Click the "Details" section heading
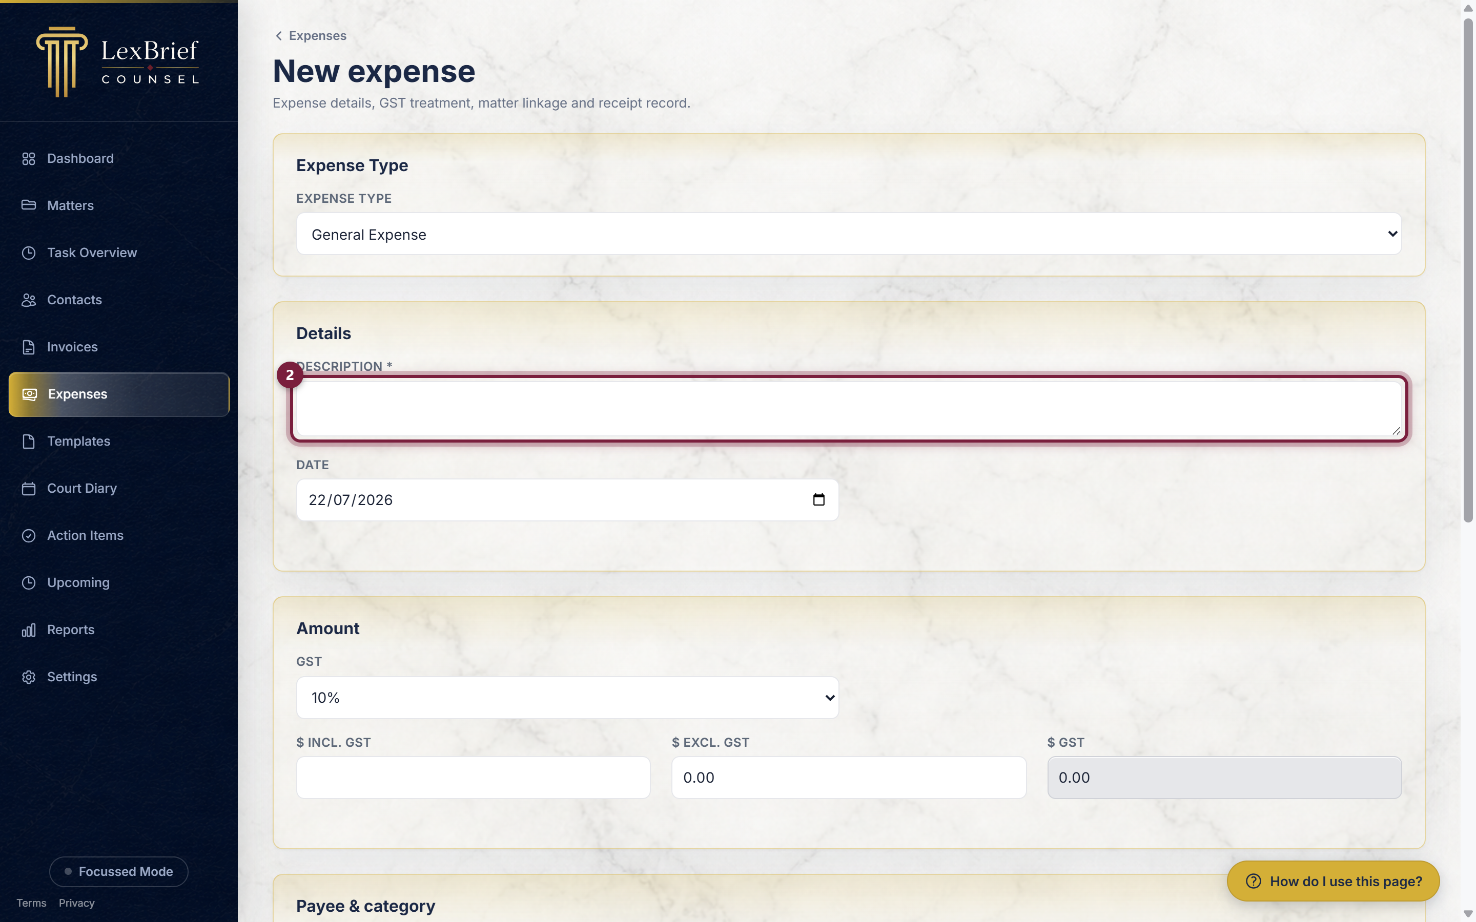The image size is (1476, 922). click(x=324, y=333)
